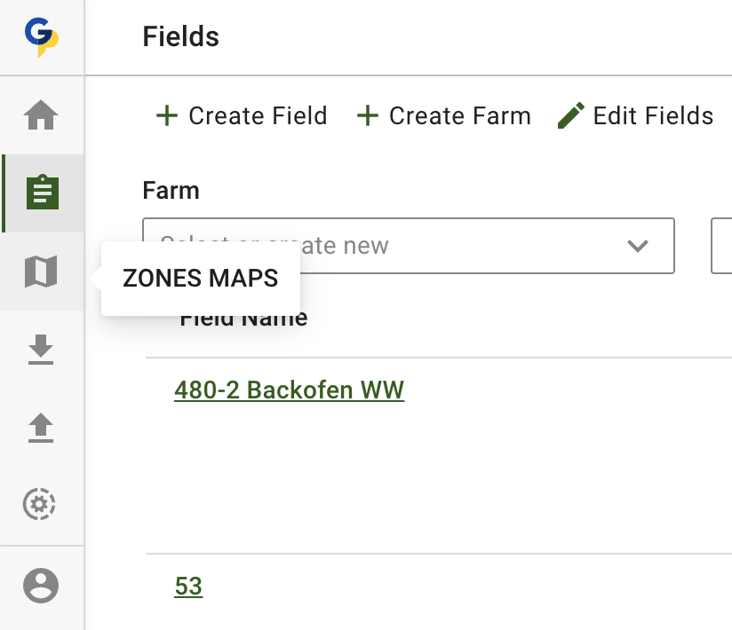Screen dimensions: 732x630
Task: Click the Field Name column header
Action: (243, 319)
